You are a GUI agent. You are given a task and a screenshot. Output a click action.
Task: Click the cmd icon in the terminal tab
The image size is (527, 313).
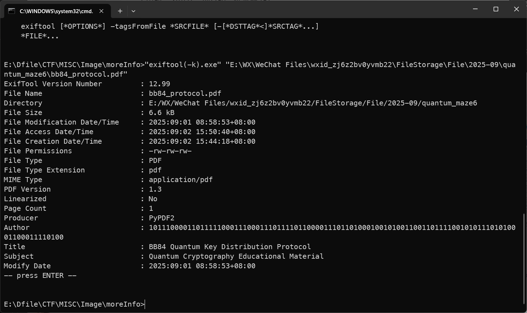click(11, 11)
